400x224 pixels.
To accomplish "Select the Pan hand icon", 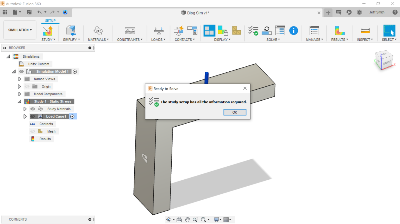I will tap(187, 219).
